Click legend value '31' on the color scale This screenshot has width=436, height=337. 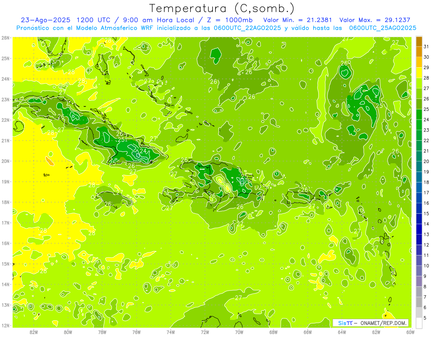426,47
